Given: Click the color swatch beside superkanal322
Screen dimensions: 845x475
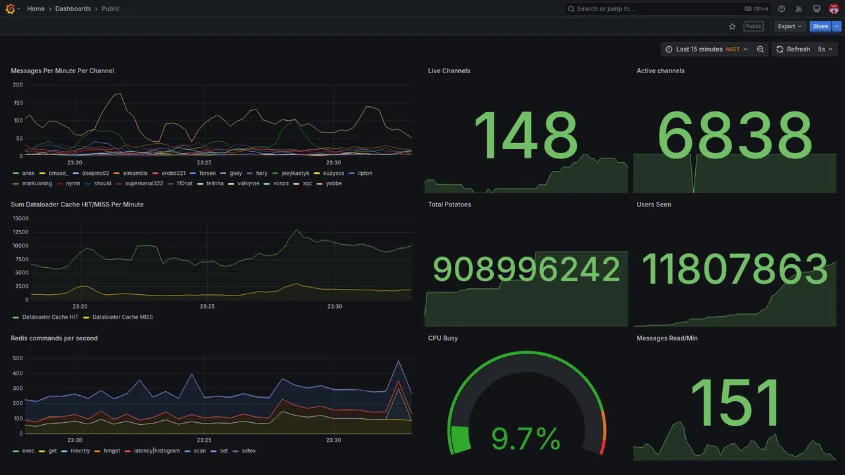Looking at the screenshot, I should (x=119, y=183).
